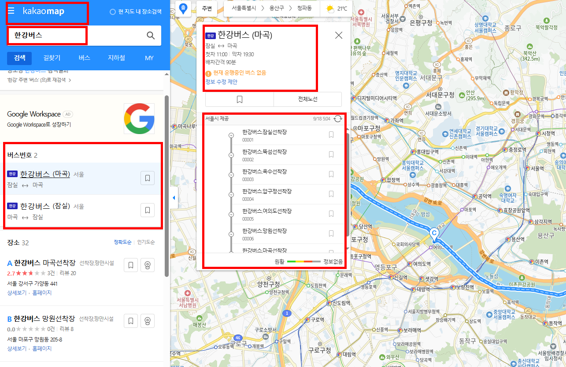Click the weather 21°C icon

329,8
